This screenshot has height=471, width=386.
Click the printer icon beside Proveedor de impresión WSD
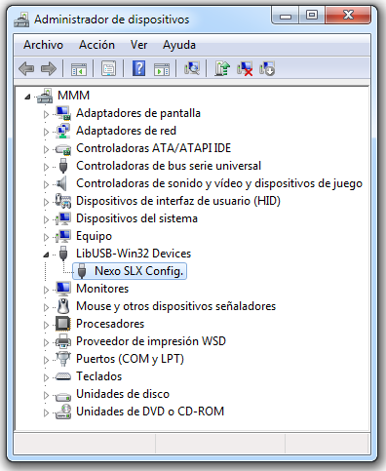(x=63, y=341)
